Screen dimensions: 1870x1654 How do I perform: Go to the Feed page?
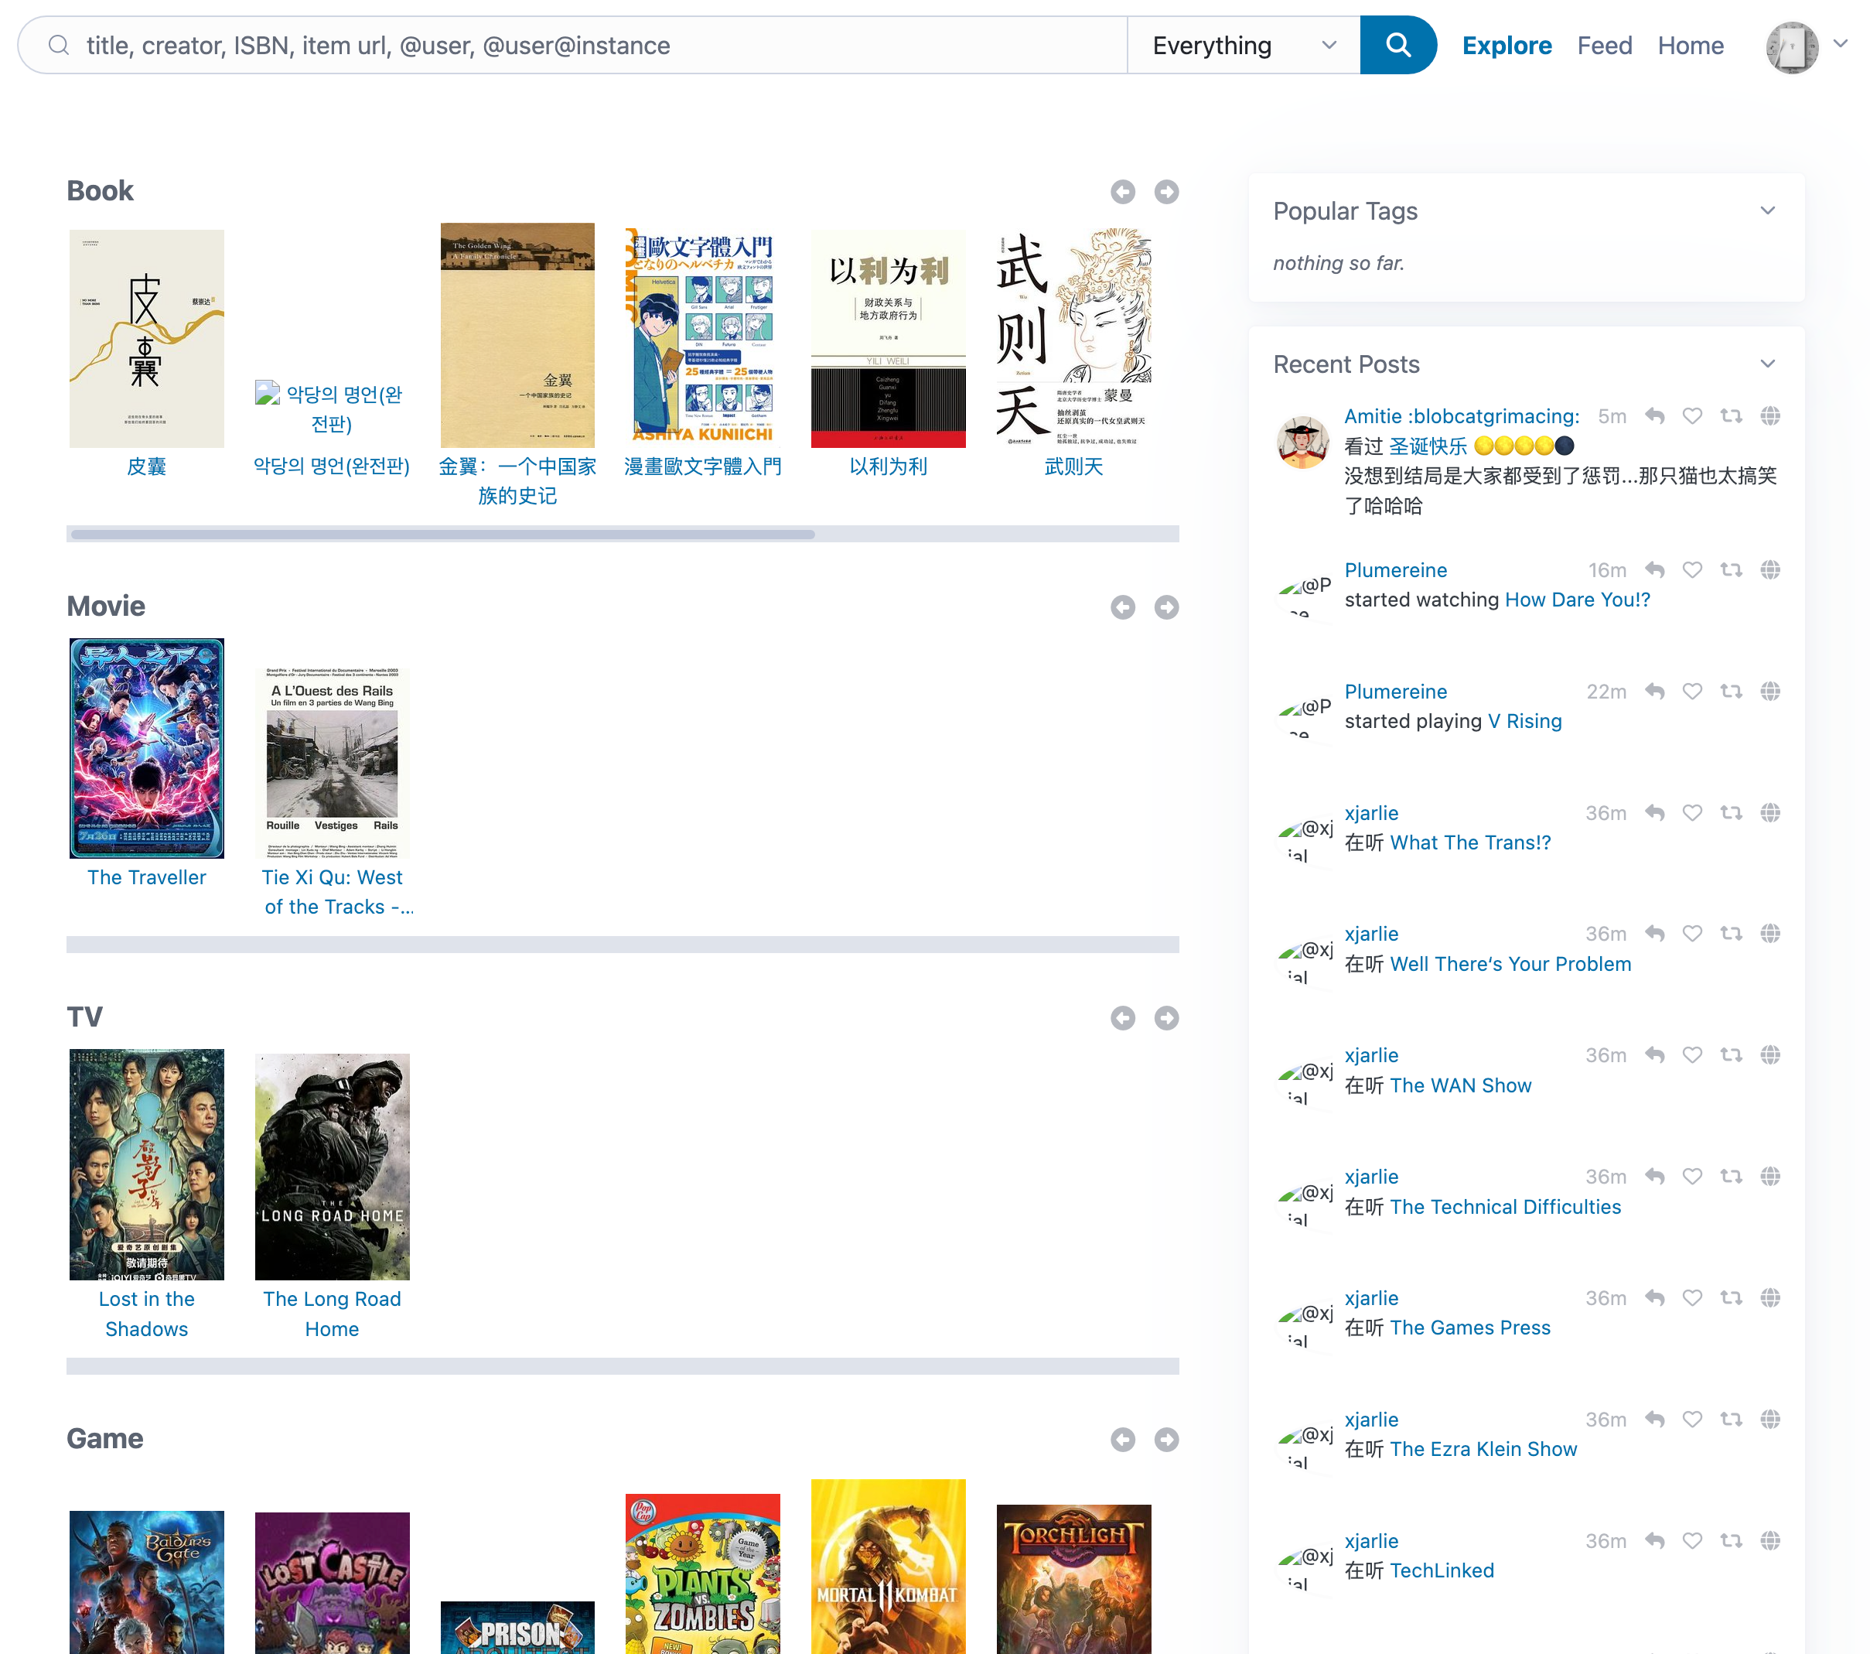coord(1604,45)
